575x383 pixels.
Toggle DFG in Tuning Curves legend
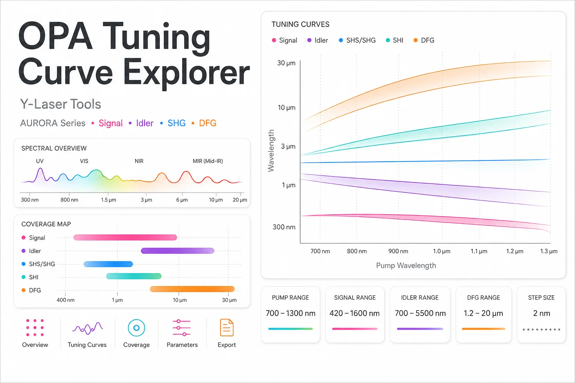pyautogui.click(x=424, y=40)
